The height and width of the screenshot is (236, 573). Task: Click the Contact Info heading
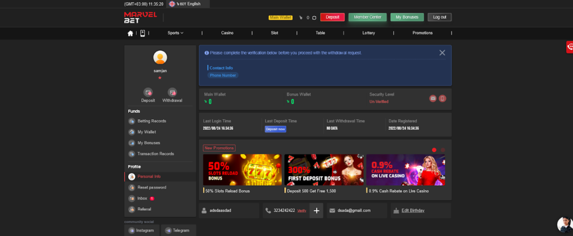click(x=221, y=68)
